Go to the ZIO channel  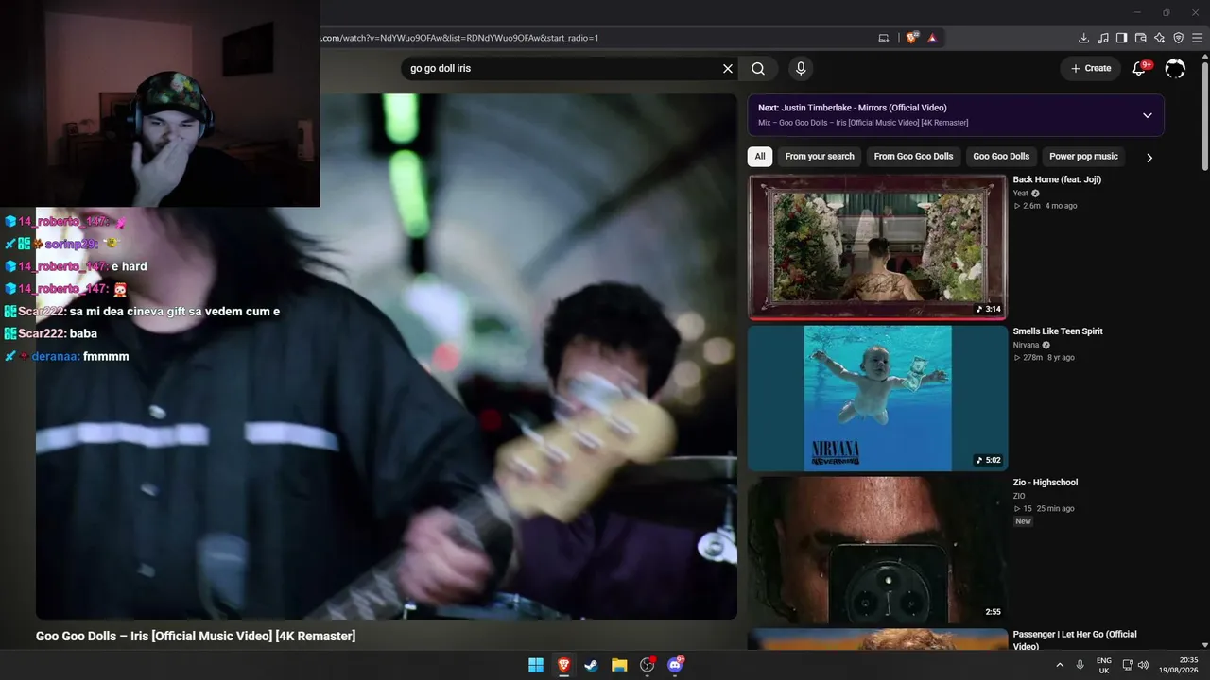1019,496
